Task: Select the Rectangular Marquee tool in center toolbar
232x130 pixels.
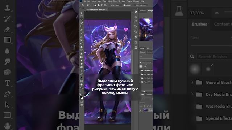Action: (x=82, y=16)
